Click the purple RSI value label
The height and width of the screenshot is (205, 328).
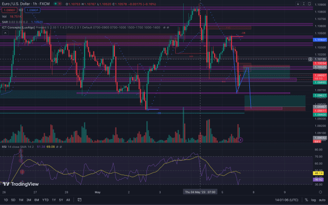point(318,179)
